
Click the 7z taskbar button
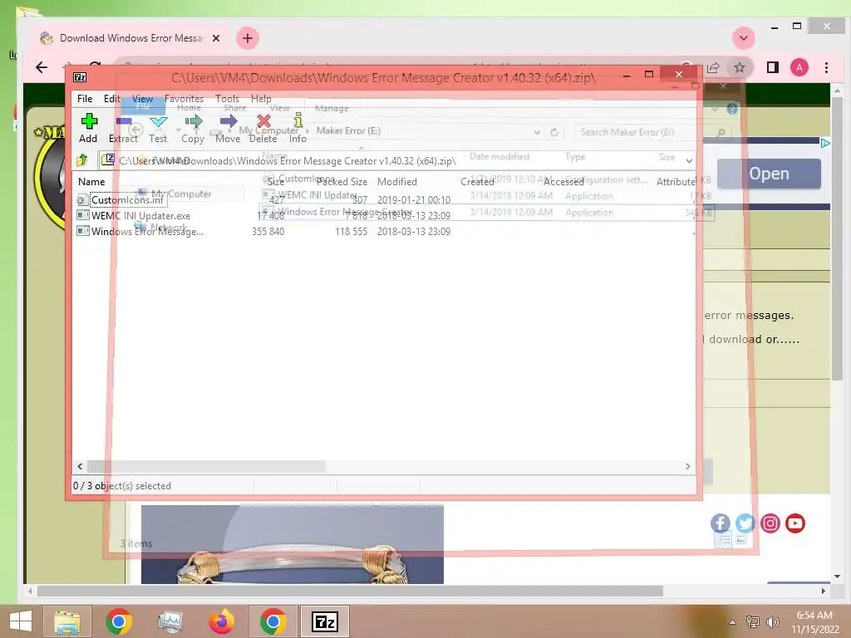coord(325,621)
